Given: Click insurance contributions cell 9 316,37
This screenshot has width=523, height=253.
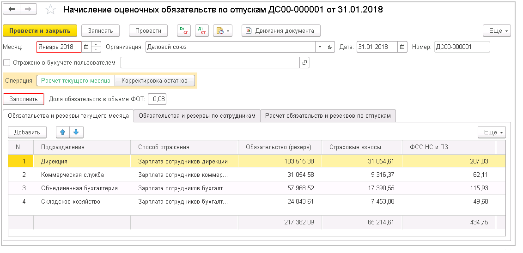Looking at the screenshot, I should point(362,175).
